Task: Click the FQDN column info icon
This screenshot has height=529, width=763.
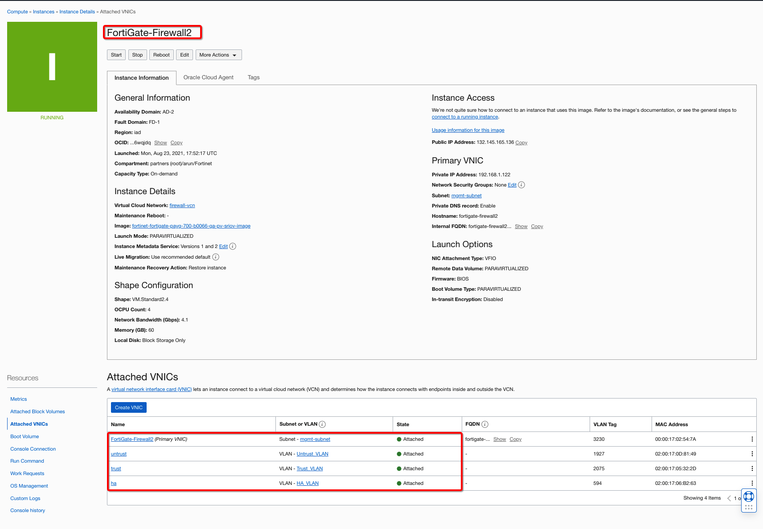Action: coord(485,424)
